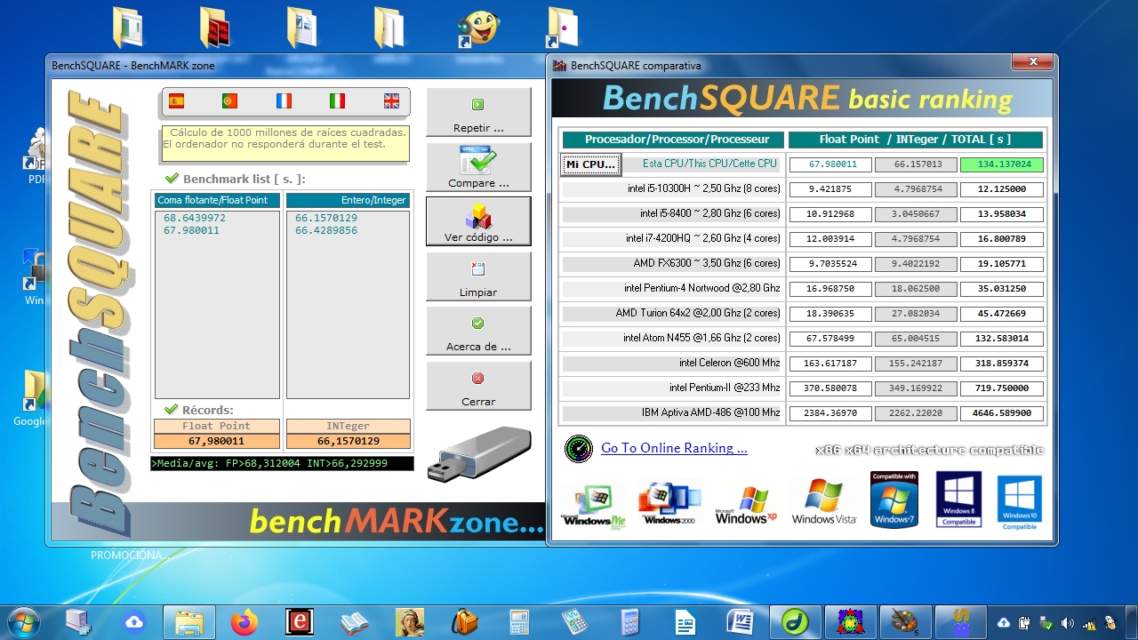
Task: Open the Compare ranking button
Action: [478, 168]
